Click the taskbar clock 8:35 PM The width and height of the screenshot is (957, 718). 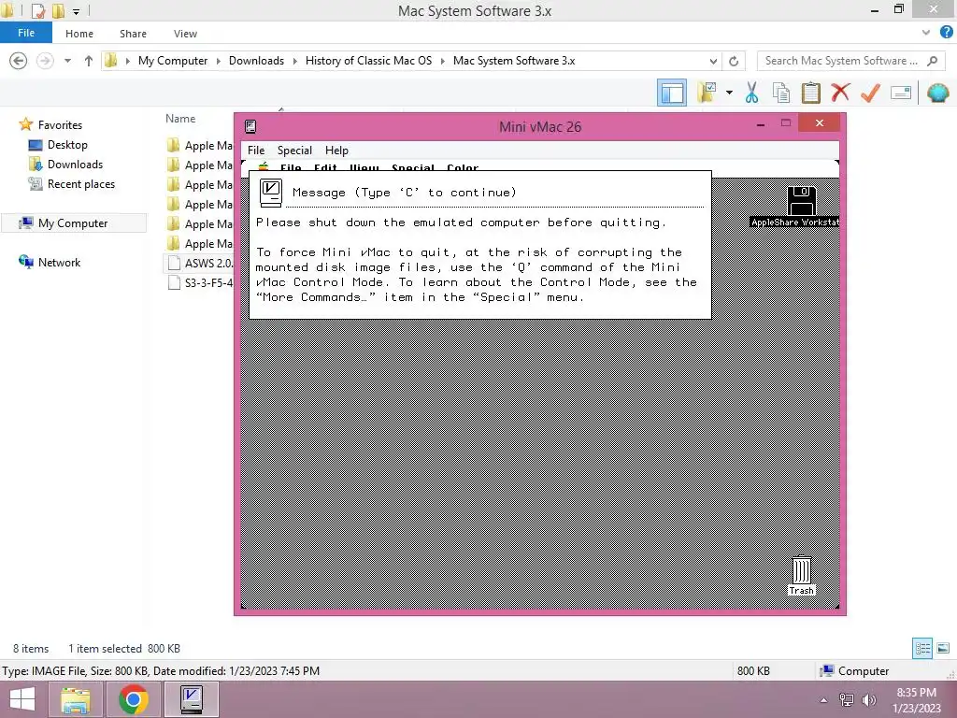(916, 693)
